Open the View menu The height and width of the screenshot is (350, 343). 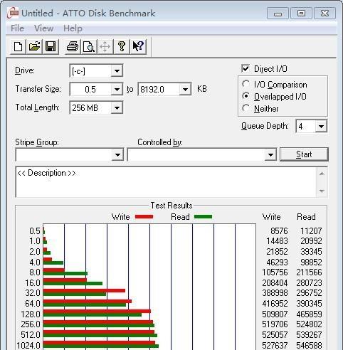click(43, 28)
